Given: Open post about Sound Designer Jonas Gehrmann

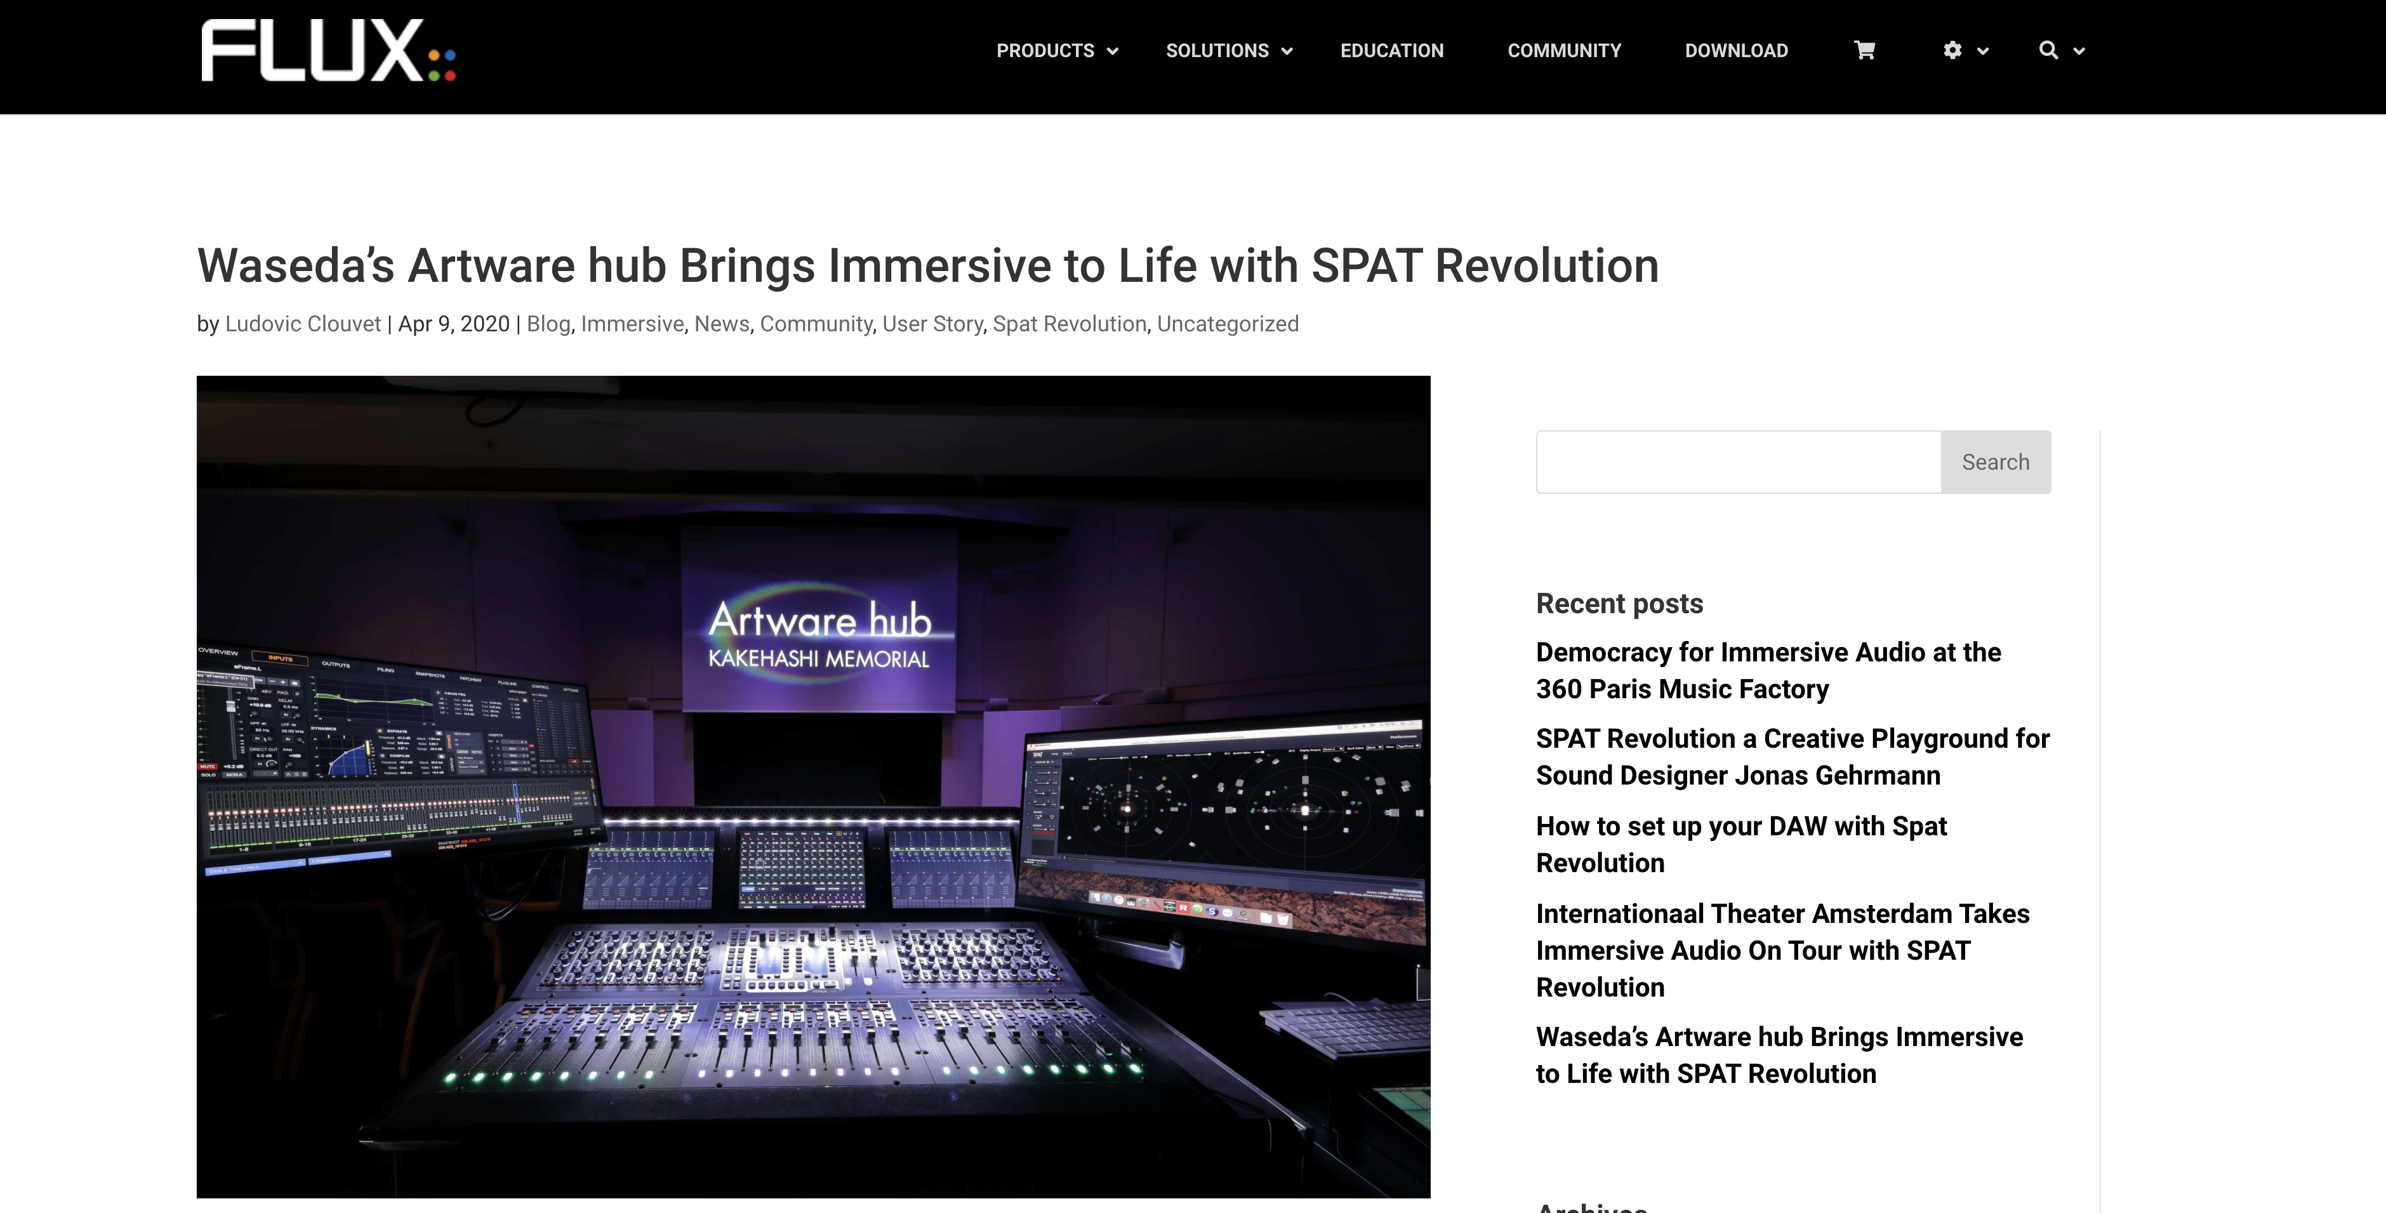Looking at the screenshot, I should [1793, 757].
